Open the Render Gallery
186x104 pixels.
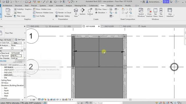click(x=62, y=16)
